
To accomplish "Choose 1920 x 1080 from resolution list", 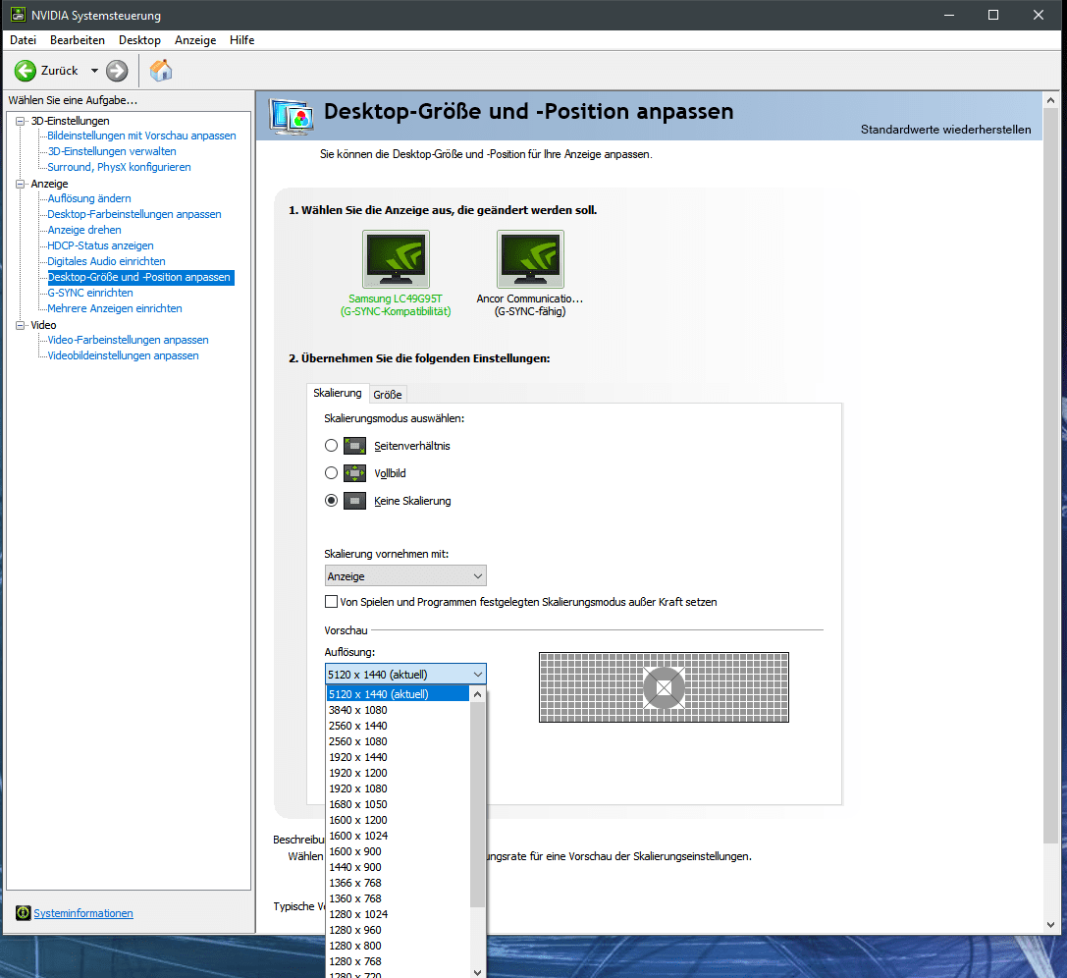I will (x=399, y=788).
